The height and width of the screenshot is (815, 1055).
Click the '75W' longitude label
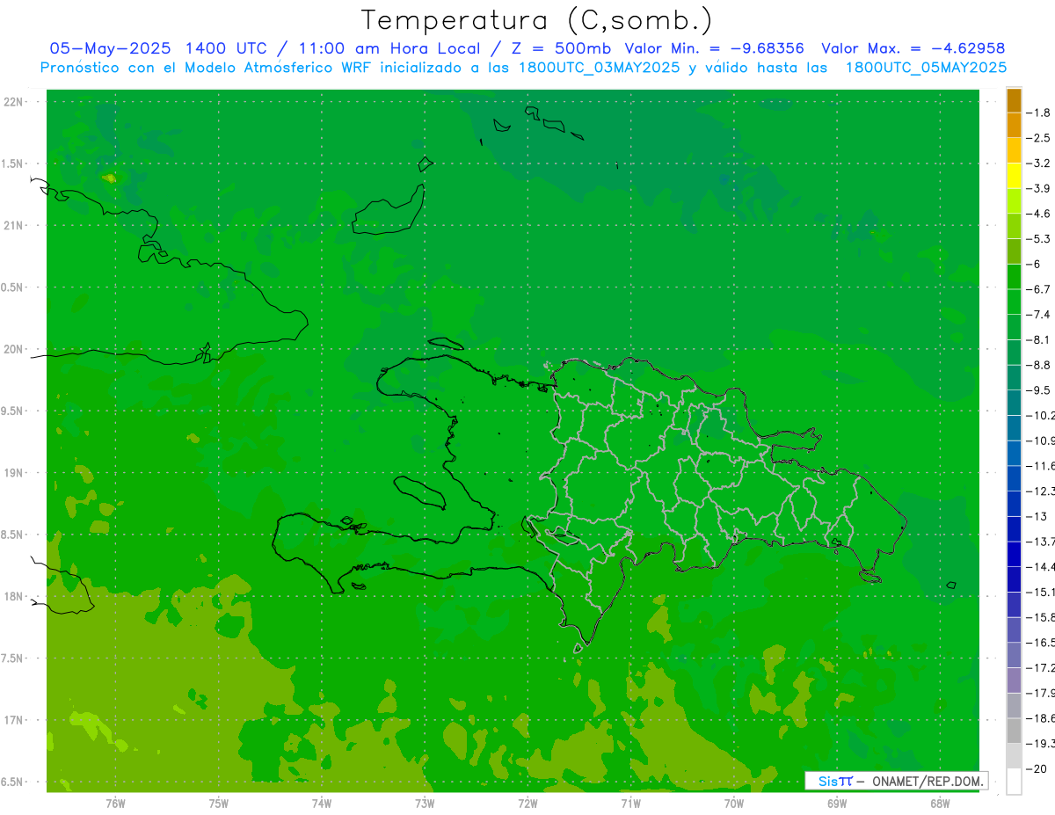(x=218, y=804)
